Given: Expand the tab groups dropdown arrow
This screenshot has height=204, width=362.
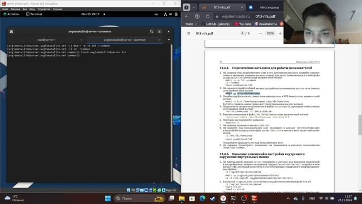Looking at the screenshot, I should 194,7.
